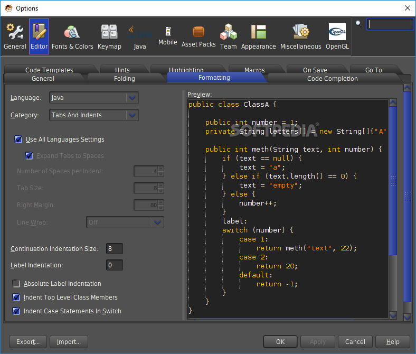Toggle Indent Case Statements In Switch
Image resolution: width=416 pixels, height=354 pixels.
click(16, 311)
